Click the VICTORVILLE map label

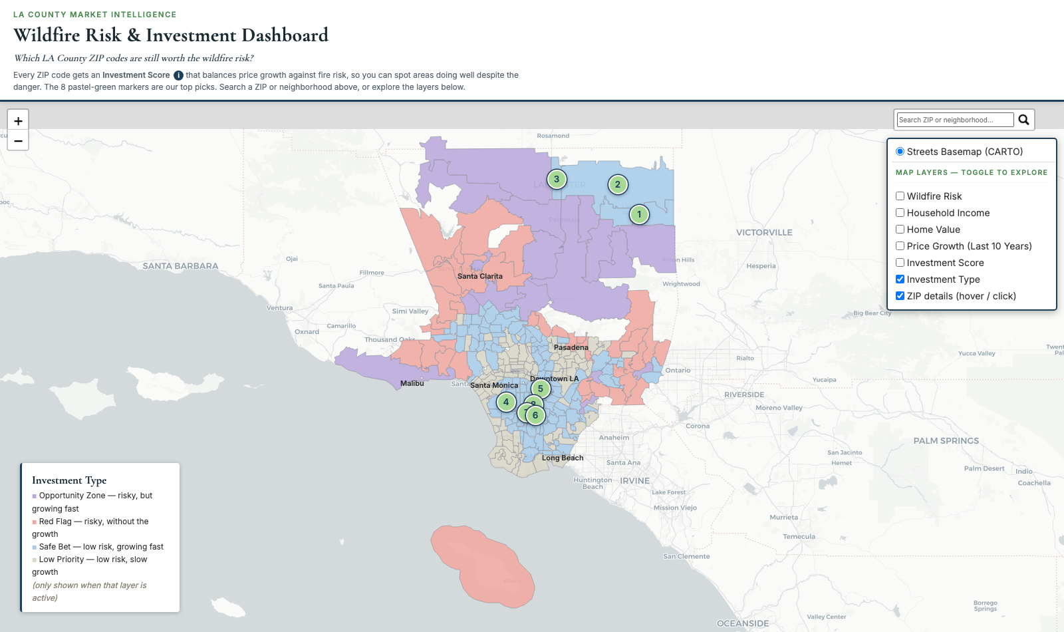(x=764, y=233)
